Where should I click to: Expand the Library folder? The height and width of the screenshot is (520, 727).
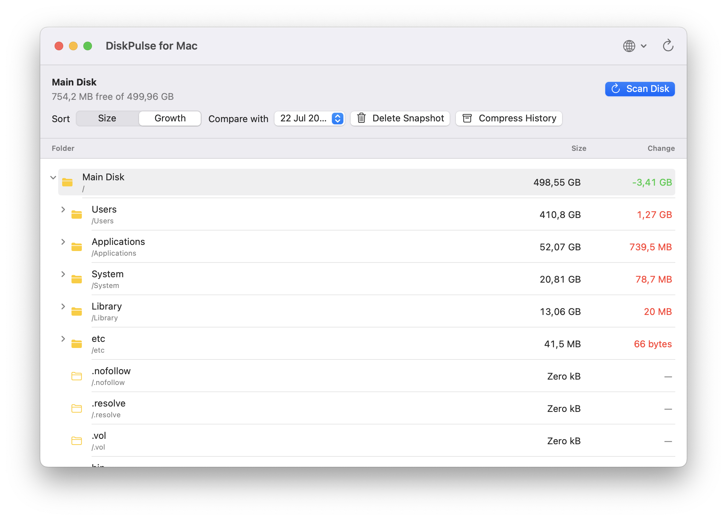tap(63, 306)
